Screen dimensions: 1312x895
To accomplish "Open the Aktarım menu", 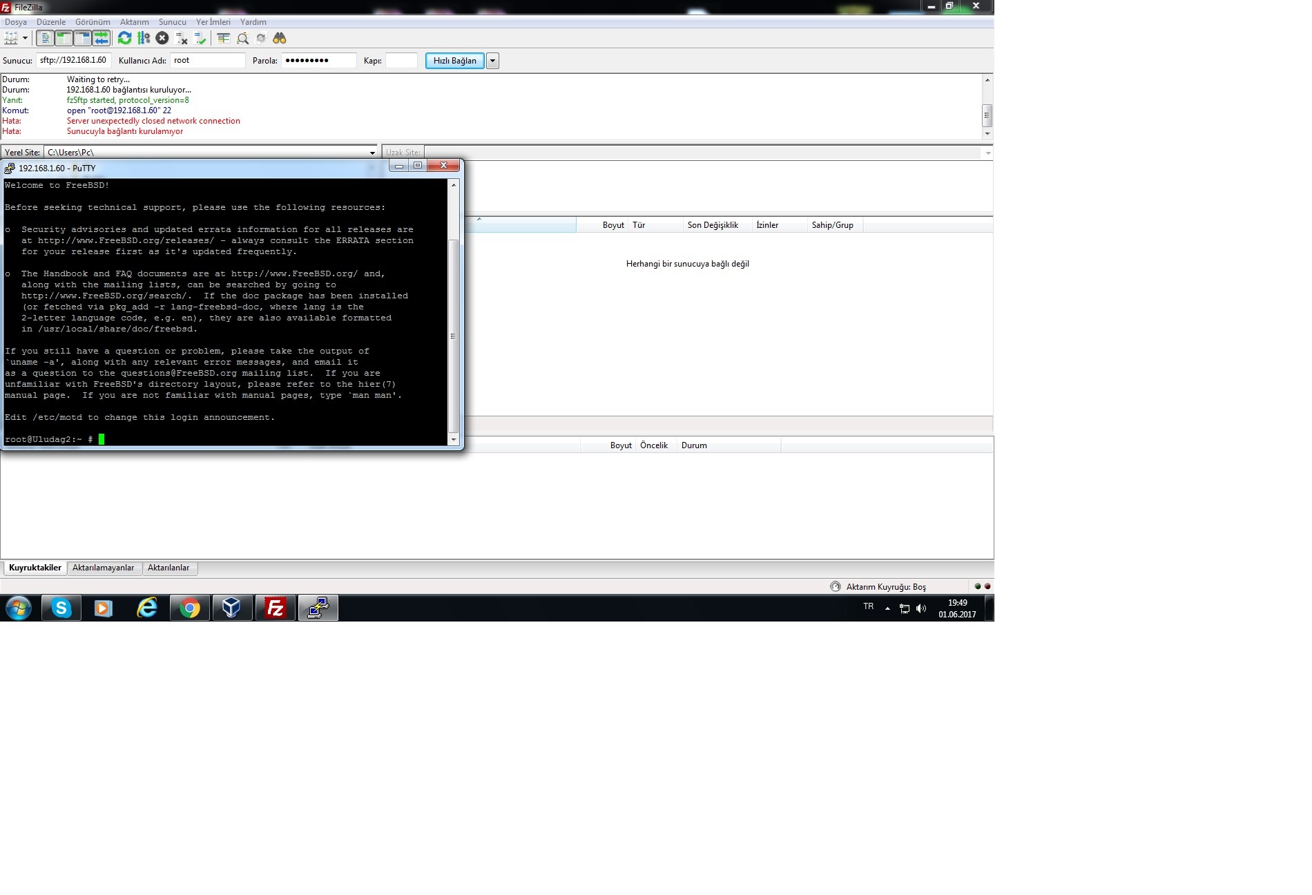I will tap(135, 22).
